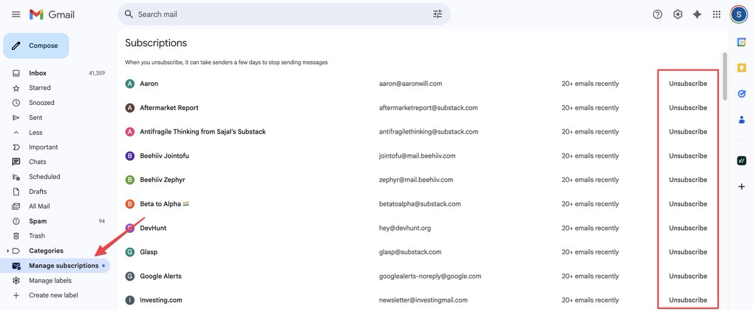Click the DevHunt sender name
The width and height of the screenshot is (753, 310).
coord(153,228)
